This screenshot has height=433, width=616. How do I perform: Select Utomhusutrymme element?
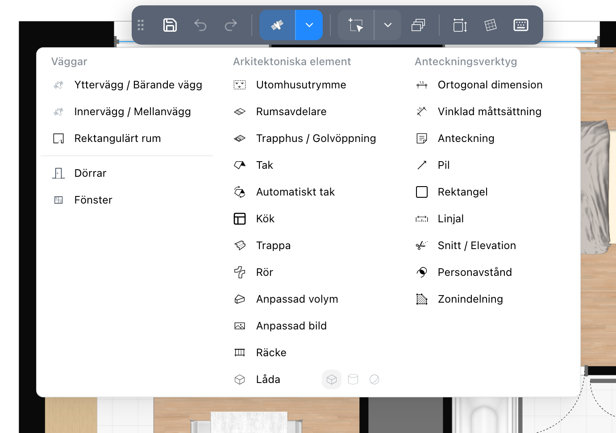[x=290, y=85]
